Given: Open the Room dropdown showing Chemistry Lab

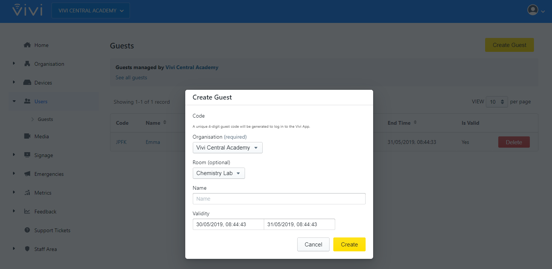Looking at the screenshot, I should point(219,173).
